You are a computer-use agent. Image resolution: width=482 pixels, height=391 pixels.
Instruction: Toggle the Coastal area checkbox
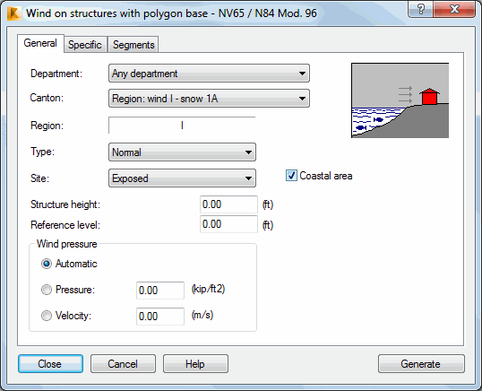point(291,176)
